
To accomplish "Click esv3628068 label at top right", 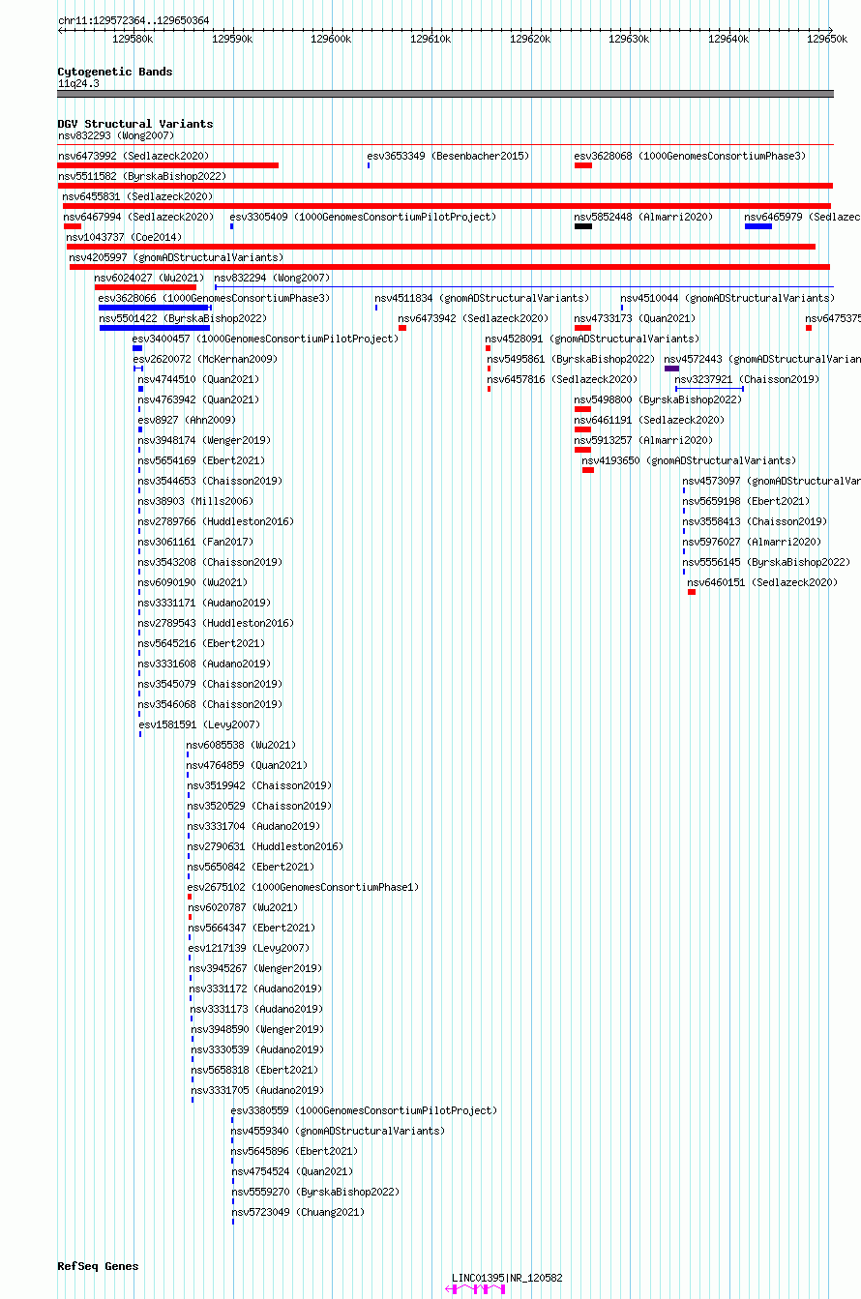I will [690, 156].
